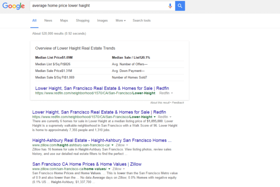This screenshot has height=187, width=280.
Task: Open the grey Redfin source dropdown in first organic result
Action: [x=165, y=117]
